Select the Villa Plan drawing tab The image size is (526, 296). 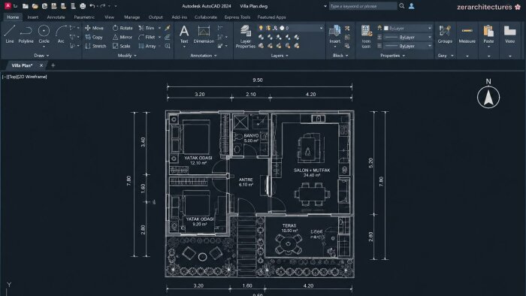point(22,65)
